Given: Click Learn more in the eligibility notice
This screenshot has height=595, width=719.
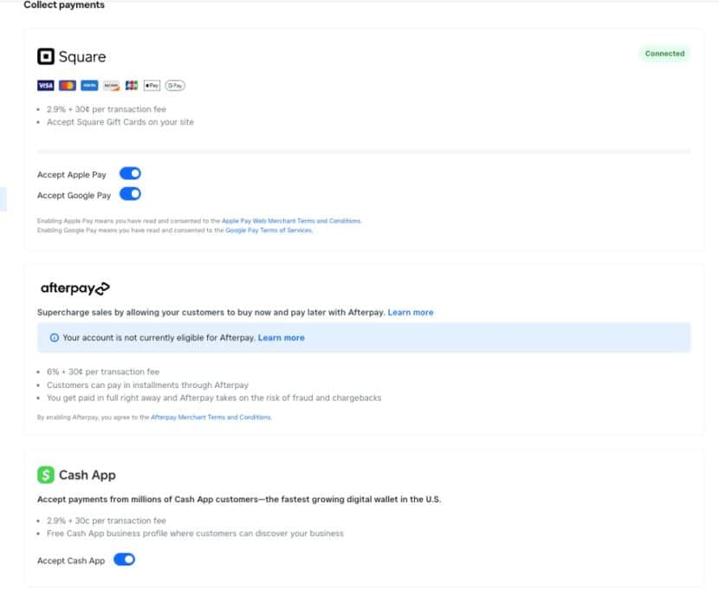Looking at the screenshot, I should tap(281, 338).
